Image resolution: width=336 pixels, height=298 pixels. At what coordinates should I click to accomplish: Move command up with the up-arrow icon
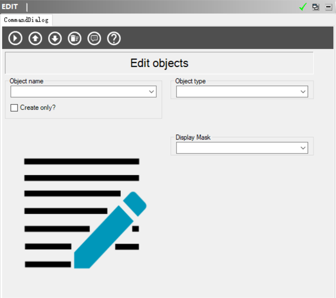point(35,38)
